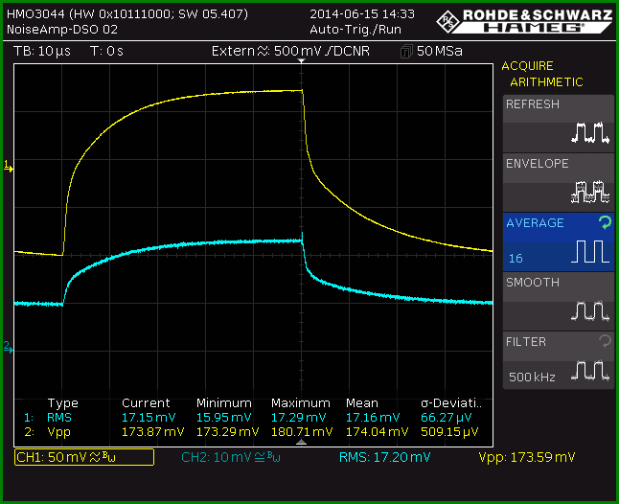This screenshot has width=619, height=504.
Task: Click the trigger position marker above the grid
Action: (301, 60)
